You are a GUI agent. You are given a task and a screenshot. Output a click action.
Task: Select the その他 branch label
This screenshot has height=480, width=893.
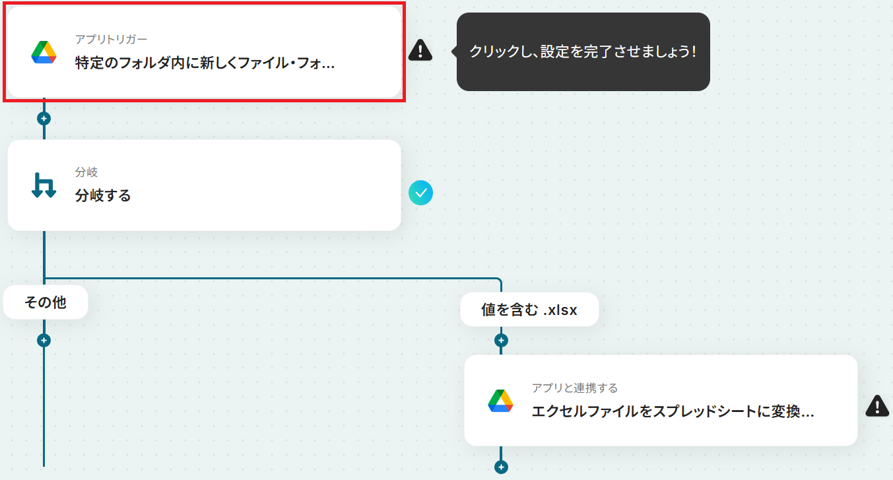point(46,302)
